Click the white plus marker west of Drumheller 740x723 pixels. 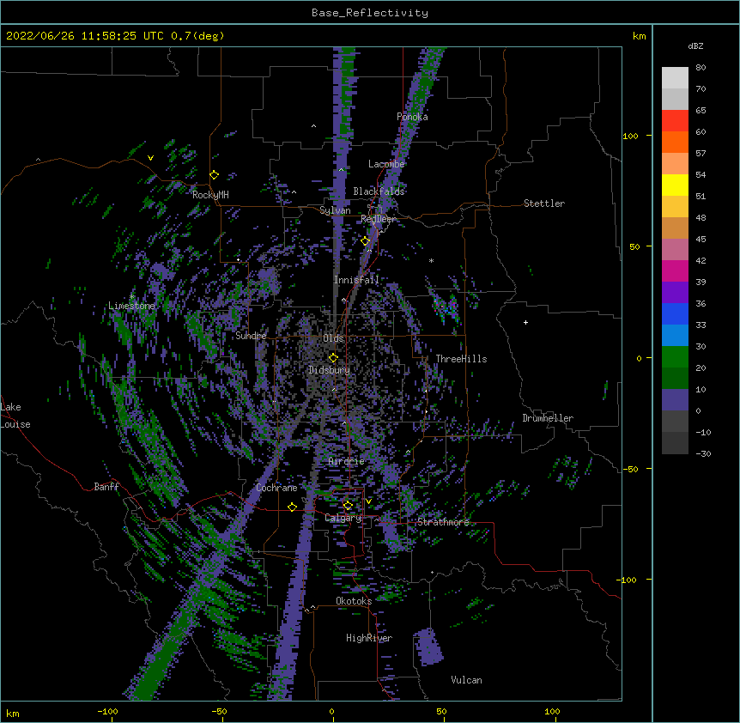coord(525,322)
